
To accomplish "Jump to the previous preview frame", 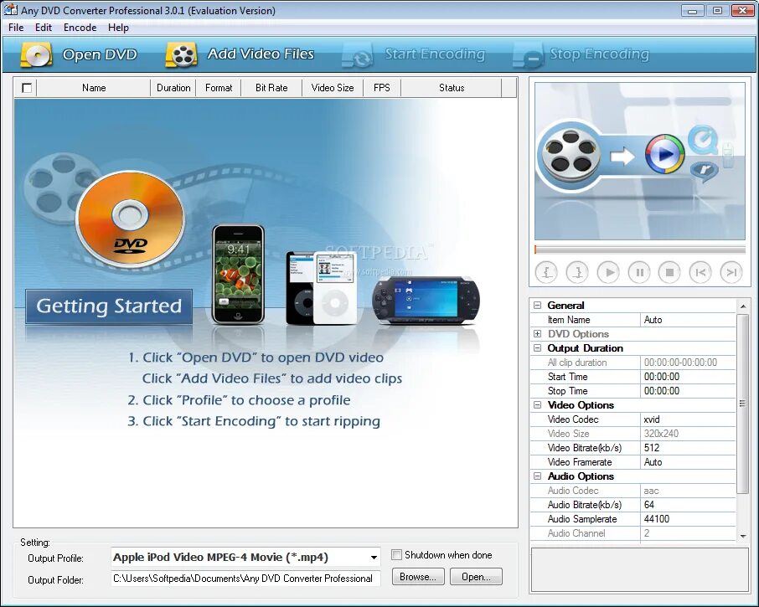I will 700,272.
